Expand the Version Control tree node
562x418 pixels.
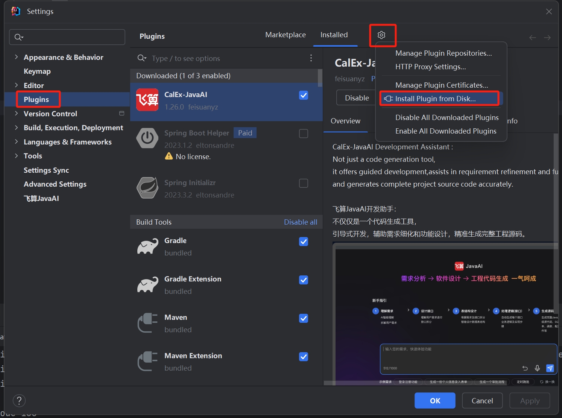coord(16,113)
